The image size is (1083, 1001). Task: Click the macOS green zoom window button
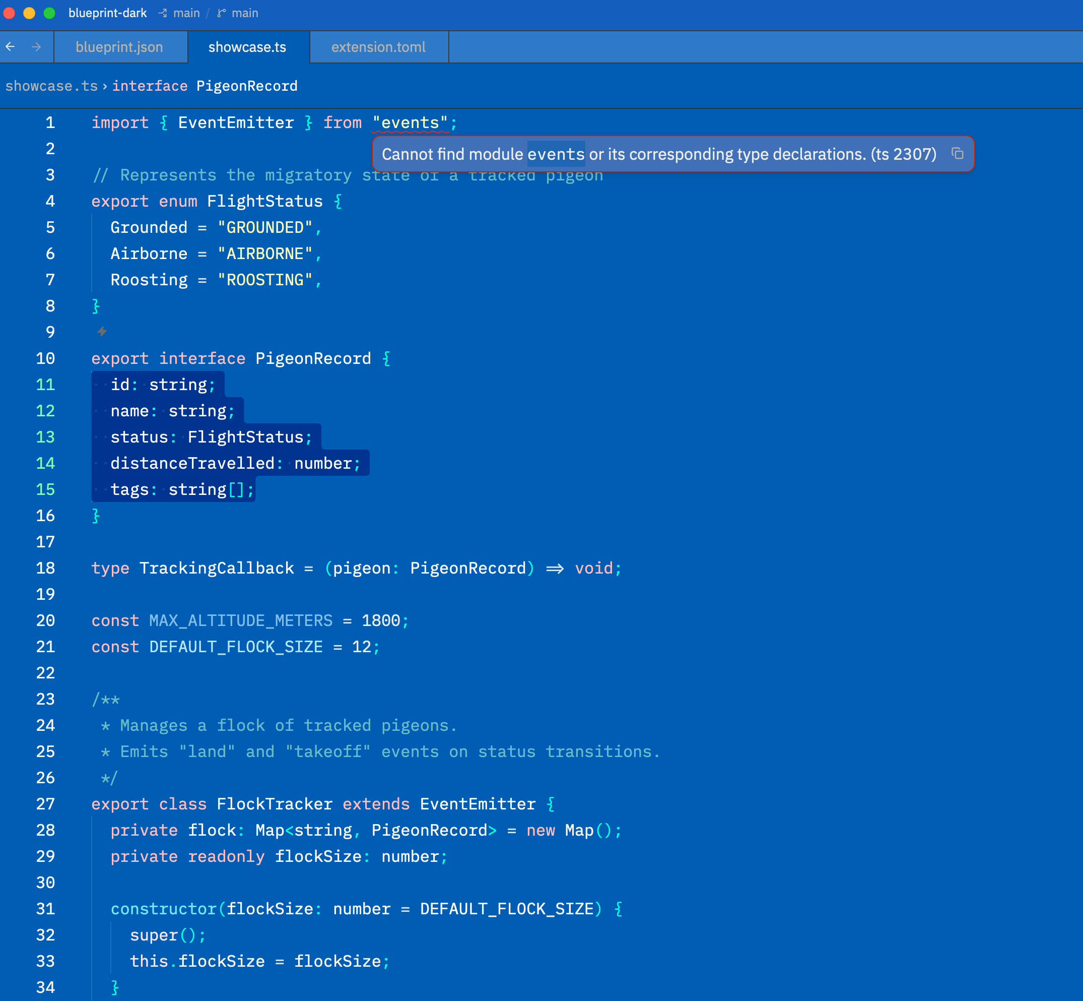pyautogui.click(x=49, y=13)
